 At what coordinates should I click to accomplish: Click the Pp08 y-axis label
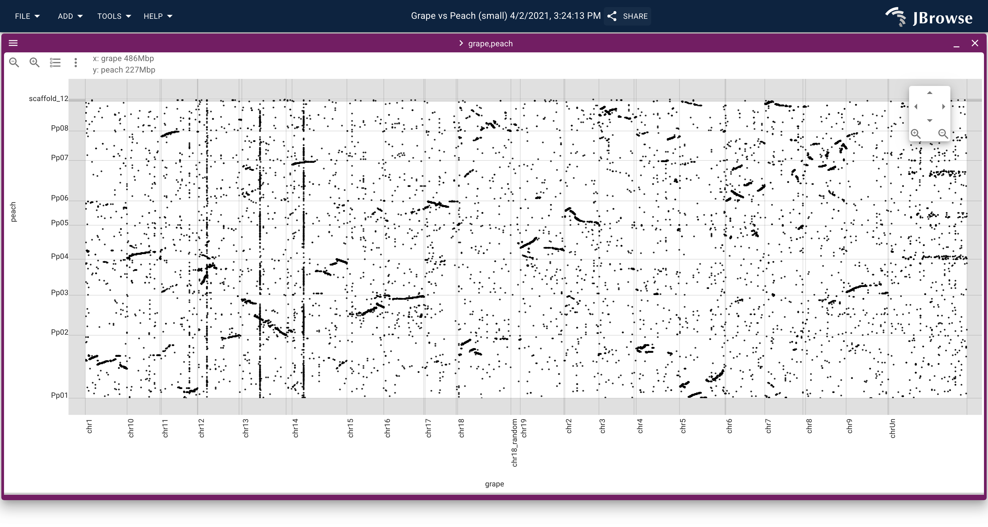click(59, 128)
